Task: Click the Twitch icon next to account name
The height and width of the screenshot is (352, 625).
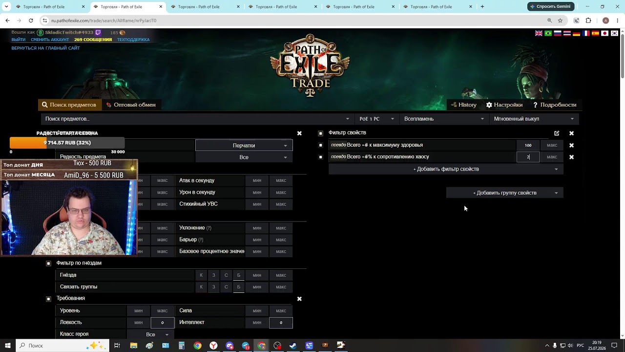Action: (x=98, y=33)
